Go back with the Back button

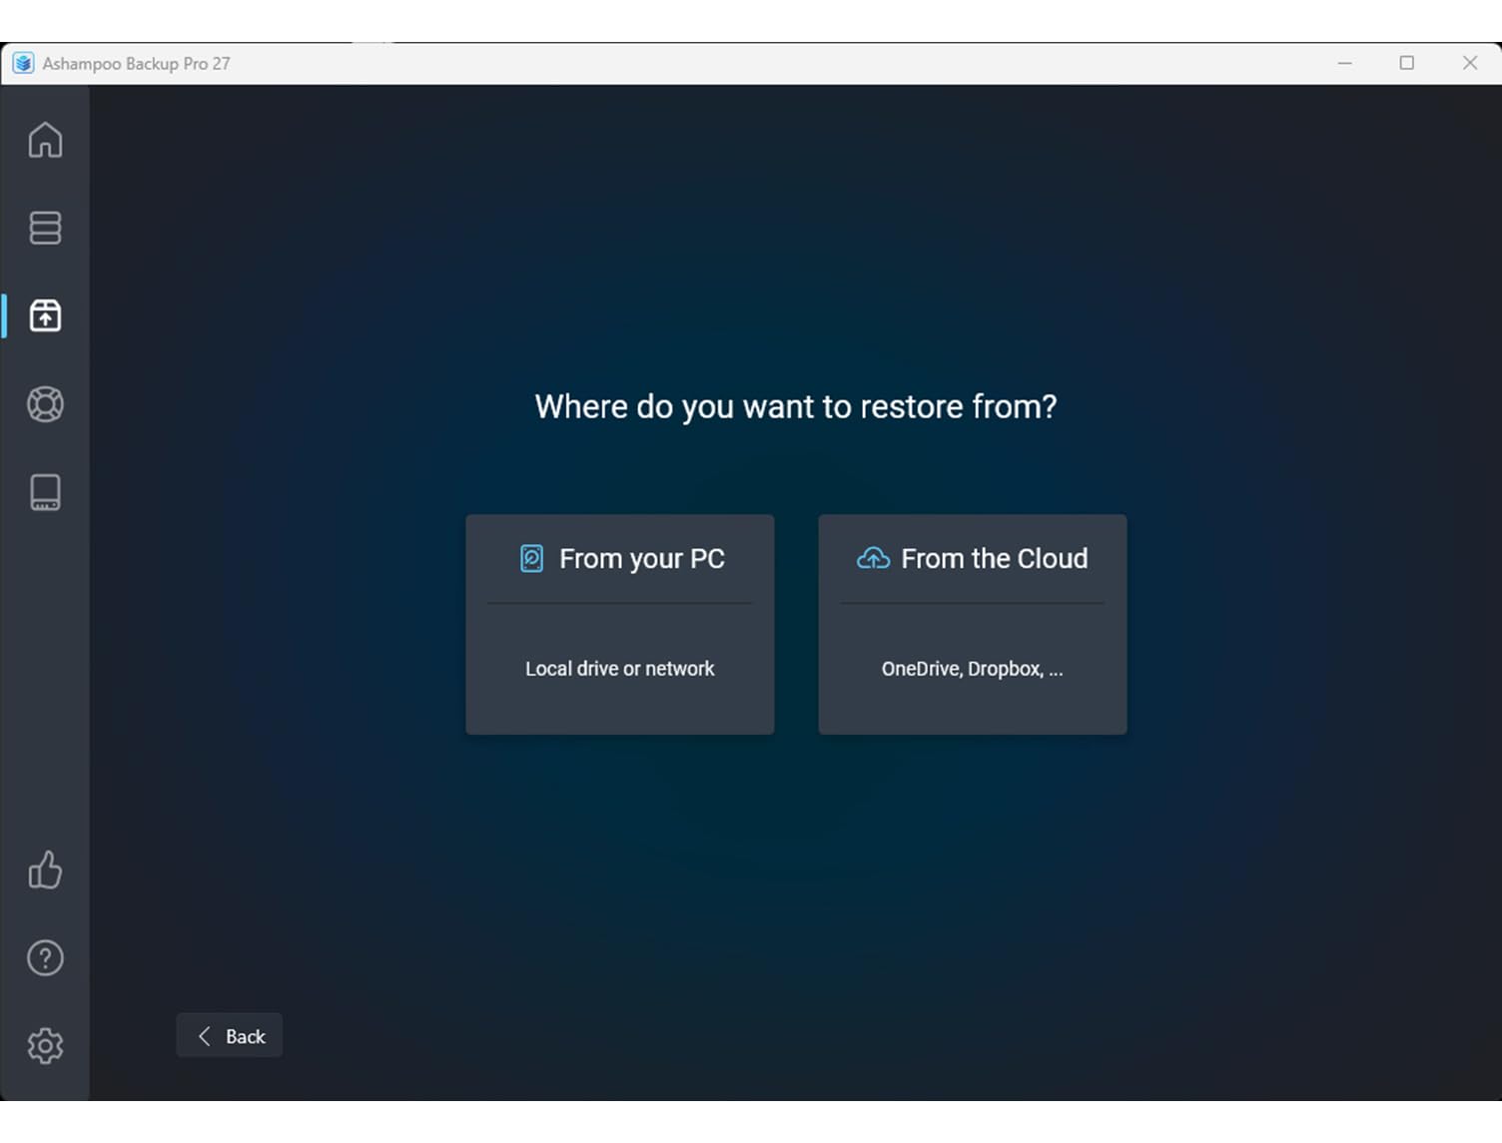pyautogui.click(x=230, y=1036)
